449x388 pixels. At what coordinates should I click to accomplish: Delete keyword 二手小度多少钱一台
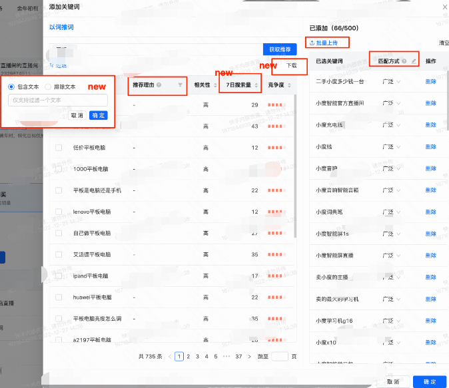point(430,82)
